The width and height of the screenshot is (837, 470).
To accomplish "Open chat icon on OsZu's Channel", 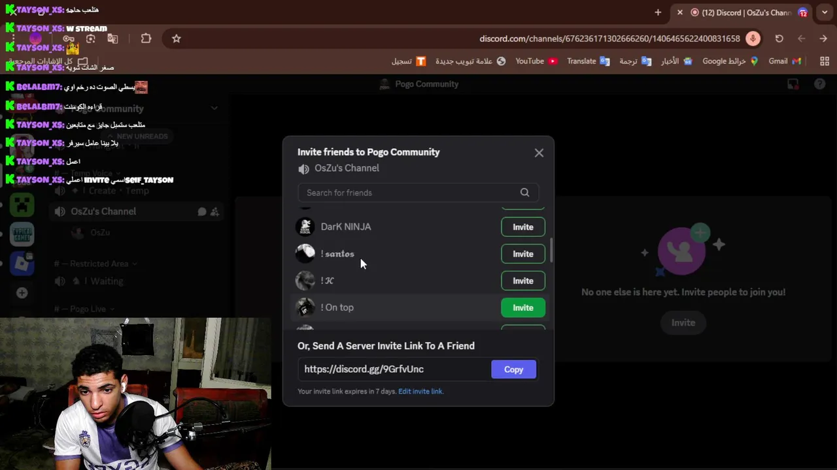I will (x=202, y=211).
